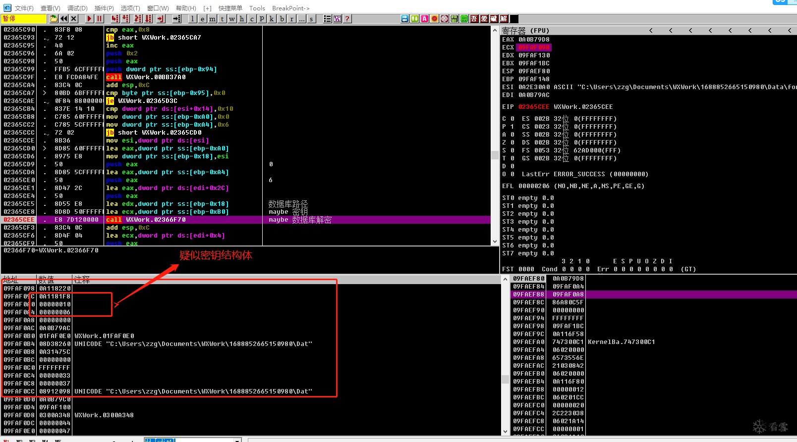The height and width of the screenshot is (442, 797).
Task: Open References window with 'r' button
Action: [292, 19]
